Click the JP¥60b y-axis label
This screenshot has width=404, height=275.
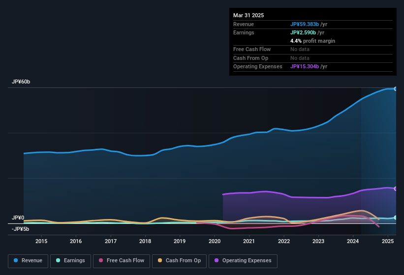tap(21, 82)
